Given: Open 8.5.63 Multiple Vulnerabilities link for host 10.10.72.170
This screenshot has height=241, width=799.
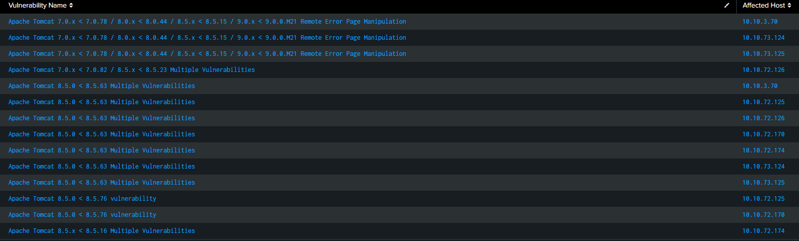Looking at the screenshot, I should pos(102,134).
